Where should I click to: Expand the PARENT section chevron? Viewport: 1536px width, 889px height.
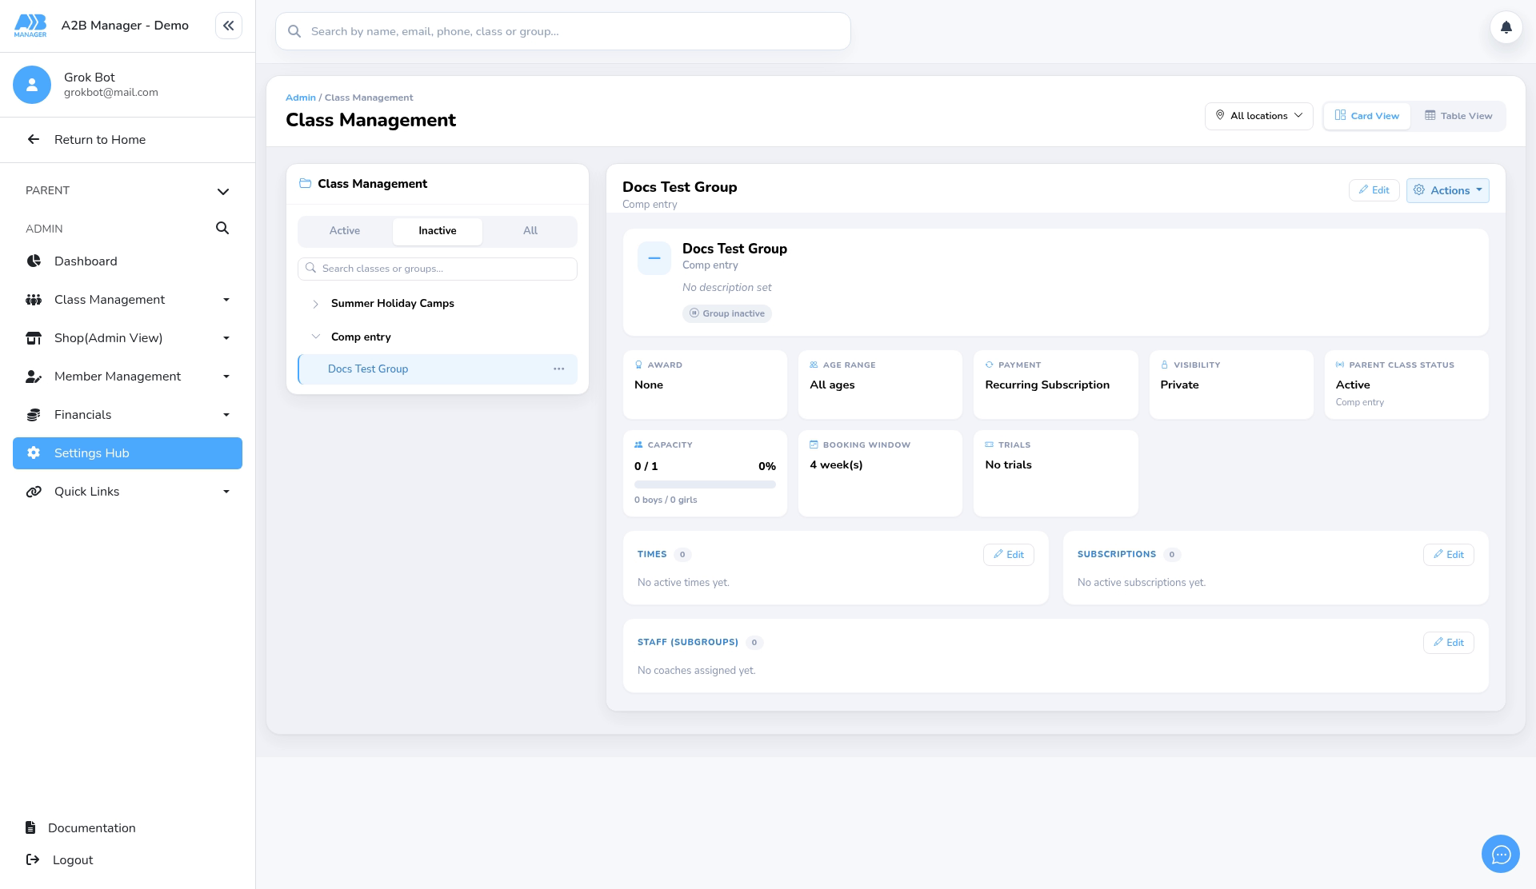[x=223, y=191]
